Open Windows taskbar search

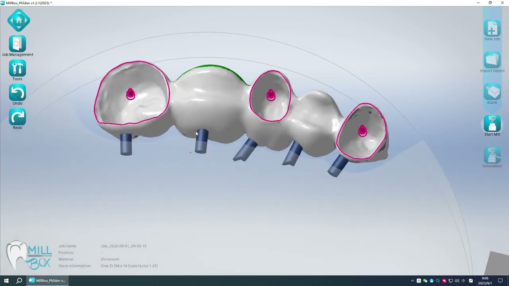point(19,280)
